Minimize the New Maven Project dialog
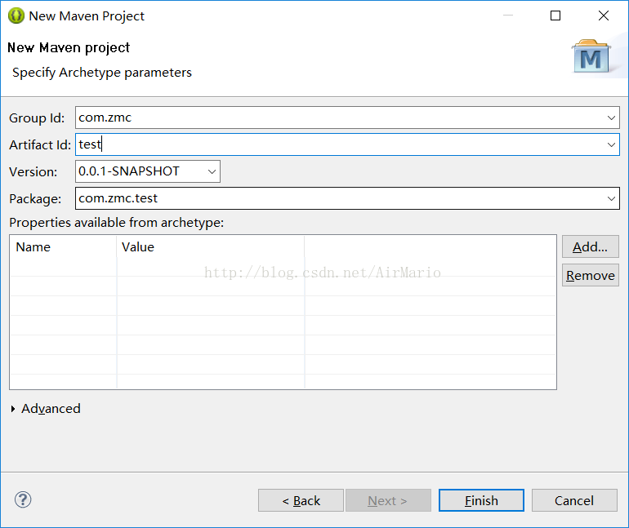This screenshot has height=528, width=629. click(x=508, y=16)
